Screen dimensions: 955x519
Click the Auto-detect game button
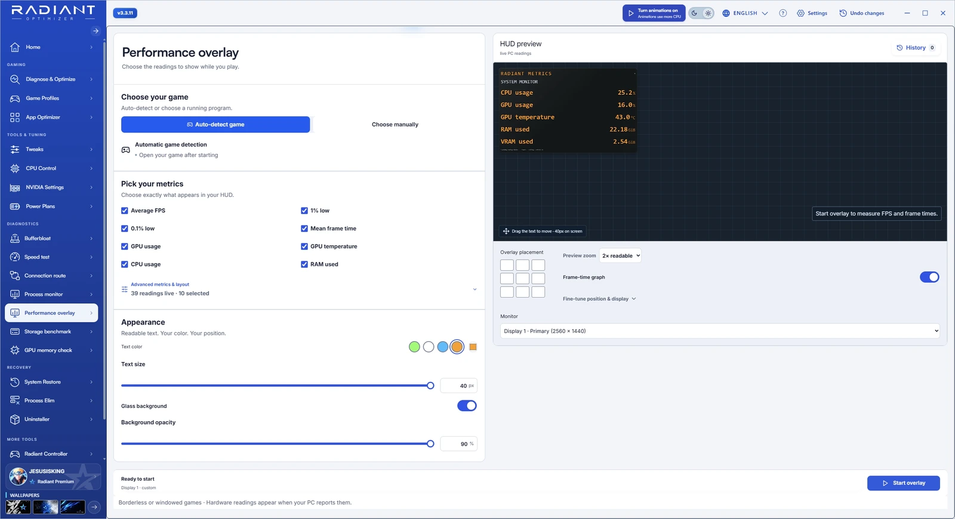click(x=215, y=125)
